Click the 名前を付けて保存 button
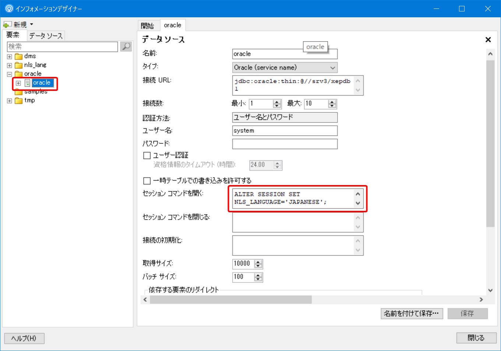501x351 pixels. pos(412,313)
